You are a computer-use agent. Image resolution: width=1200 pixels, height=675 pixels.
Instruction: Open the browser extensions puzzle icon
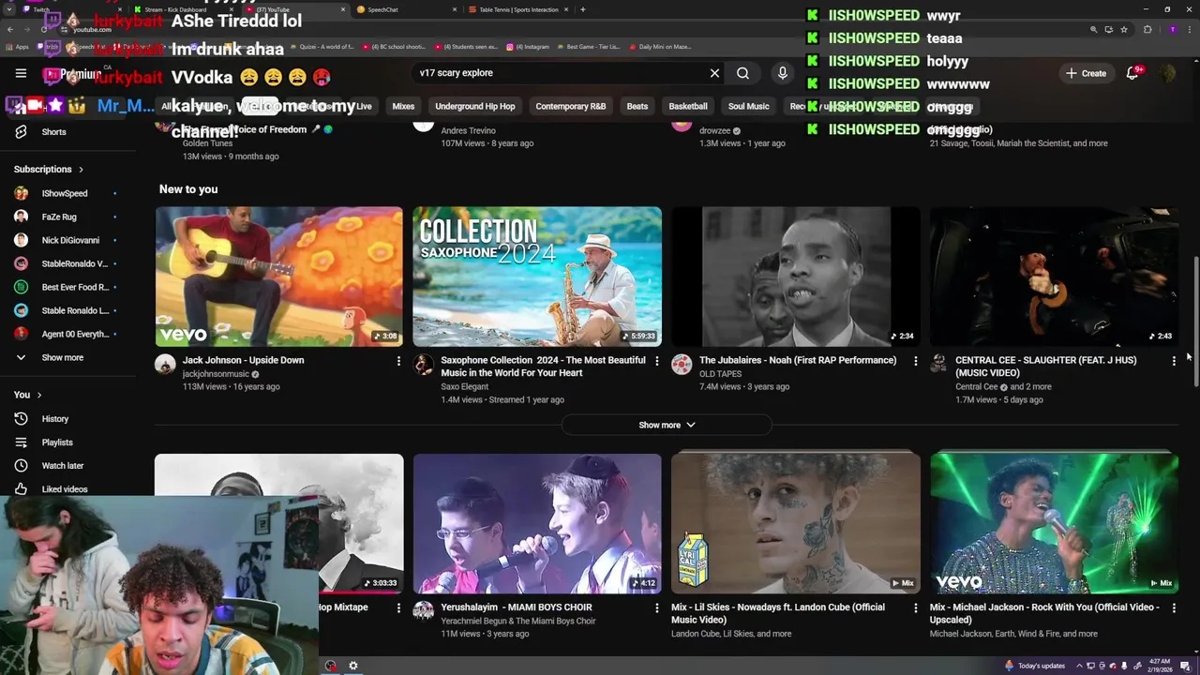click(x=1147, y=30)
